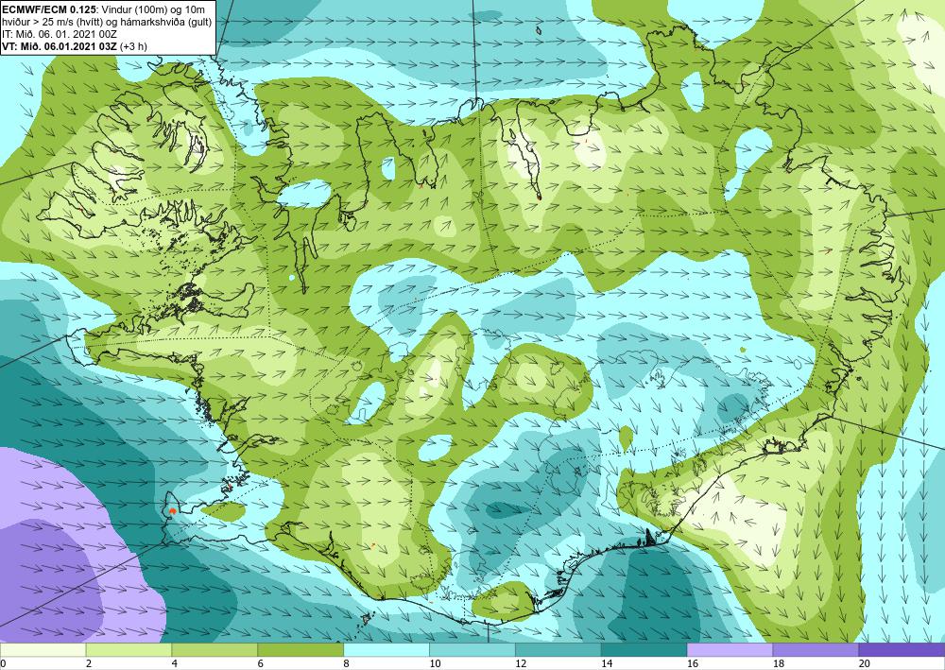Click the 'VT: Mið. 06.01.2021 03Z' line
Image resolution: width=945 pixels, height=670 pixels.
[60, 46]
